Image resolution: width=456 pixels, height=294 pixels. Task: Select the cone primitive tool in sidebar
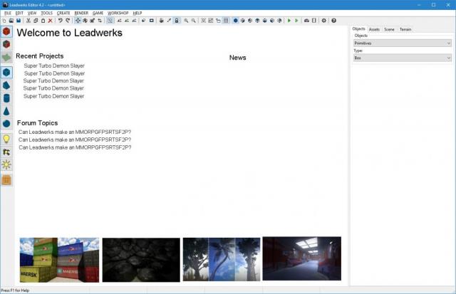click(x=6, y=111)
